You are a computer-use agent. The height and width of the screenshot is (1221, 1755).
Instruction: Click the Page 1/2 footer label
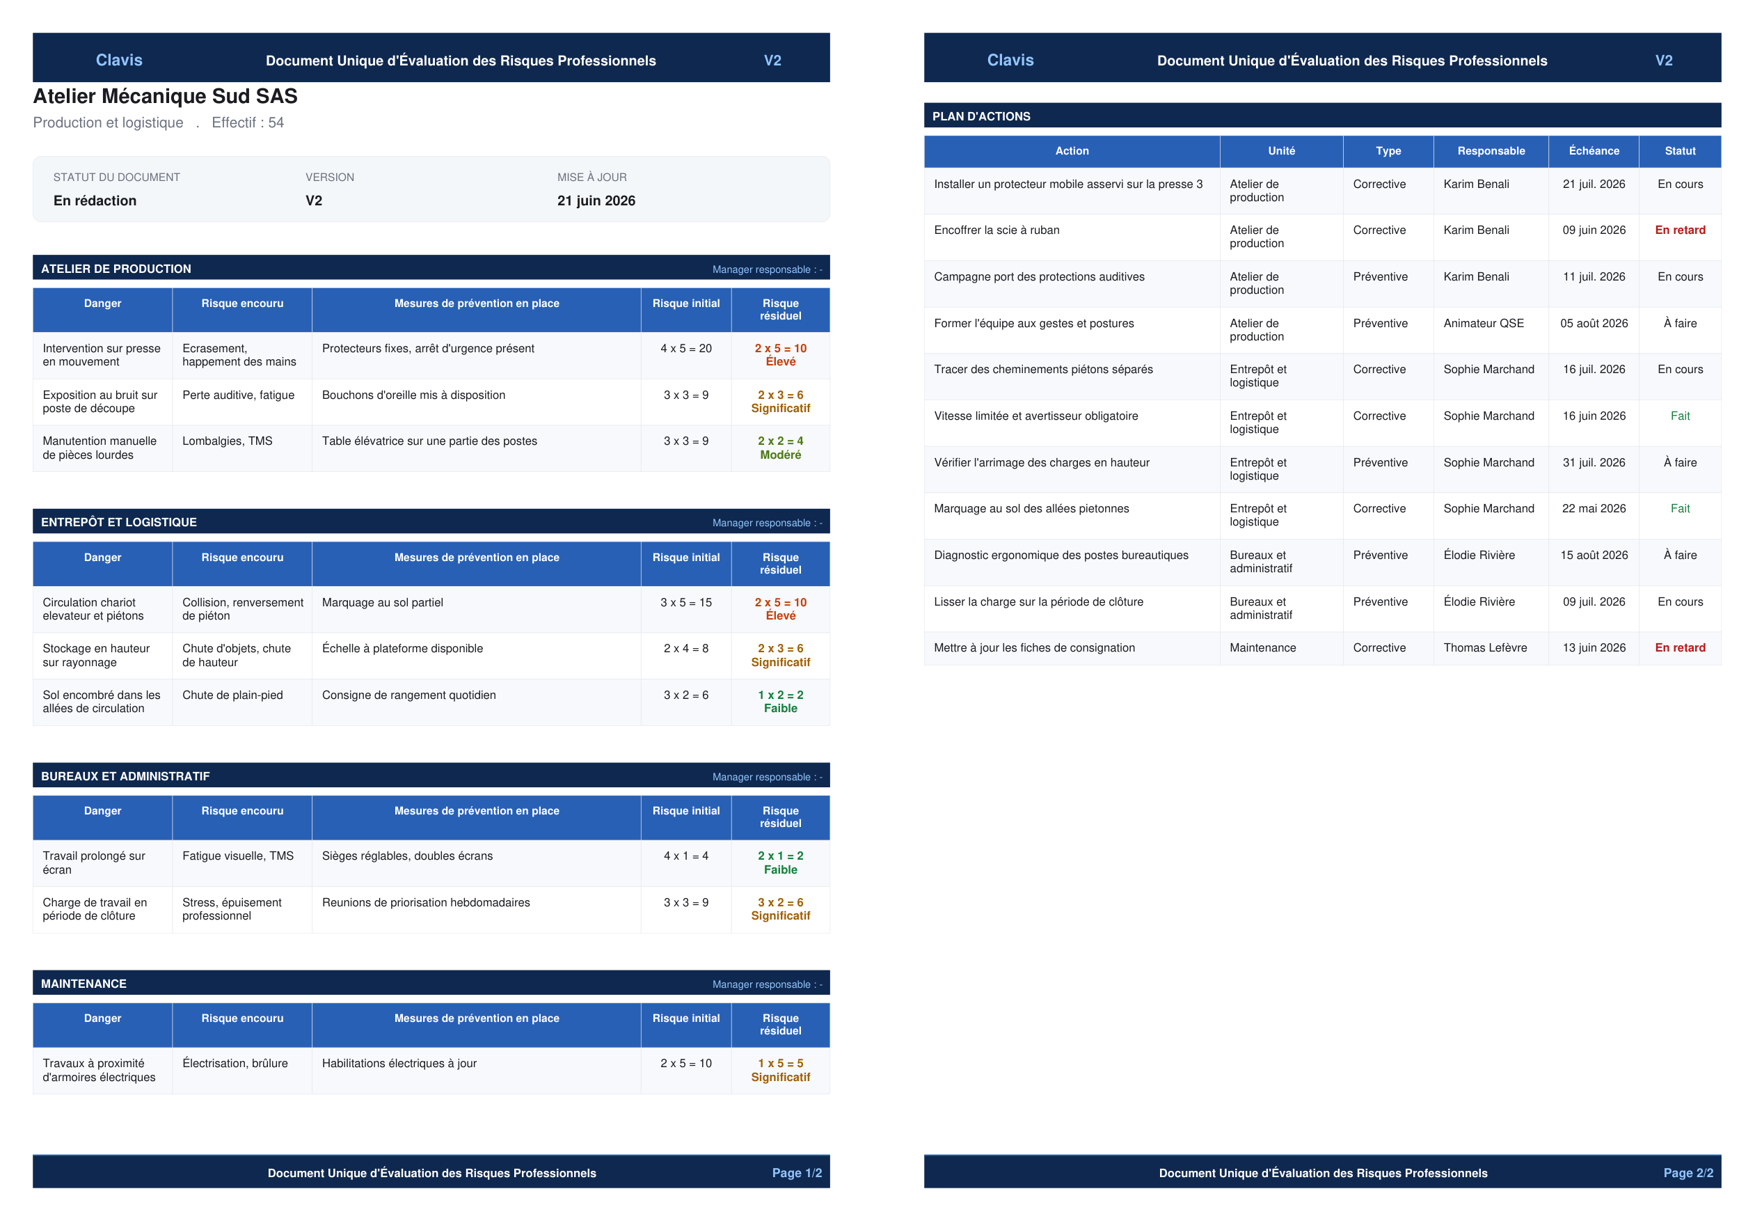(x=797, y=1173)
